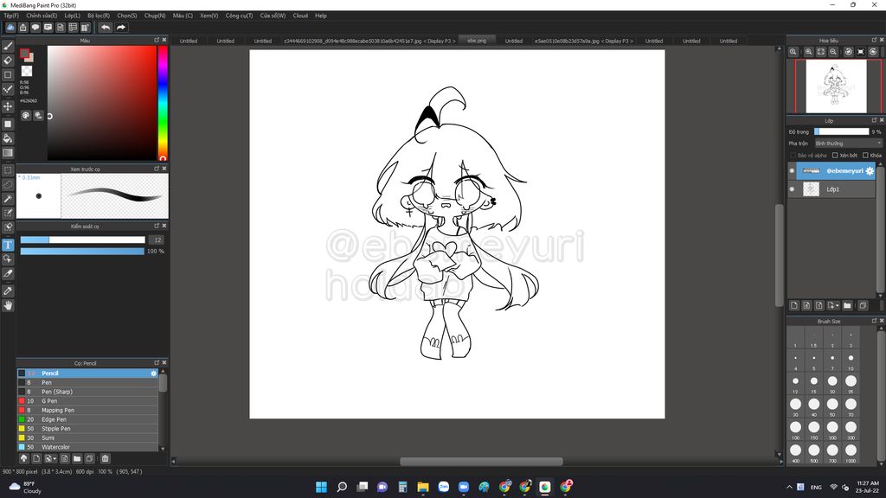This screenshot has height=498, width=886.
Task: Select the Mapping Pen brush
Action: [x=87, y=410]
